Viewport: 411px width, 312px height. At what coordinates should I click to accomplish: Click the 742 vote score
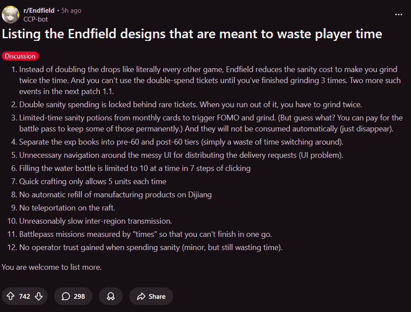point(25,296)
